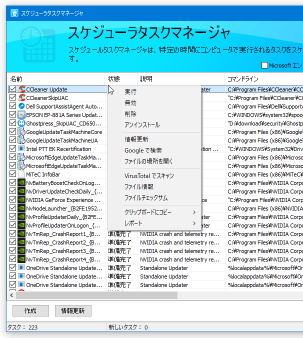Image resolution: width=303 pixels, height=338 pixels.
Task: Click the horizontal scrollbar thumb
Action: click(97, 295)
